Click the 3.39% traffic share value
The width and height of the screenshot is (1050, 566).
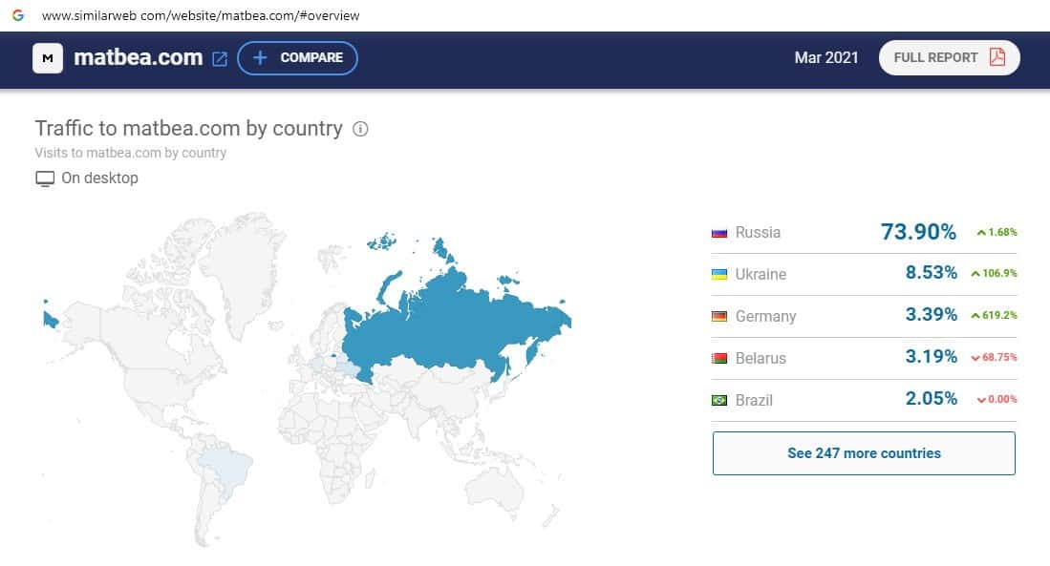(931, 314)
